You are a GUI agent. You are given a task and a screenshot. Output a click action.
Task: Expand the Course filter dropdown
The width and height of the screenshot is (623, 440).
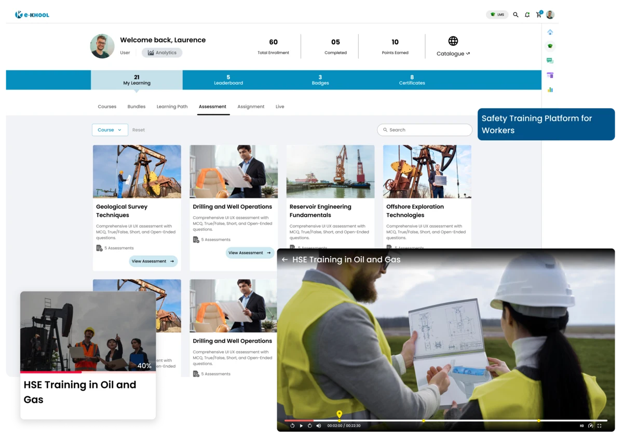pos(110,130)
